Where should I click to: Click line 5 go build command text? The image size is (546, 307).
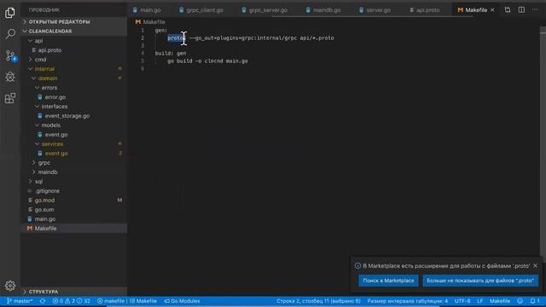(x=207, y=61)
